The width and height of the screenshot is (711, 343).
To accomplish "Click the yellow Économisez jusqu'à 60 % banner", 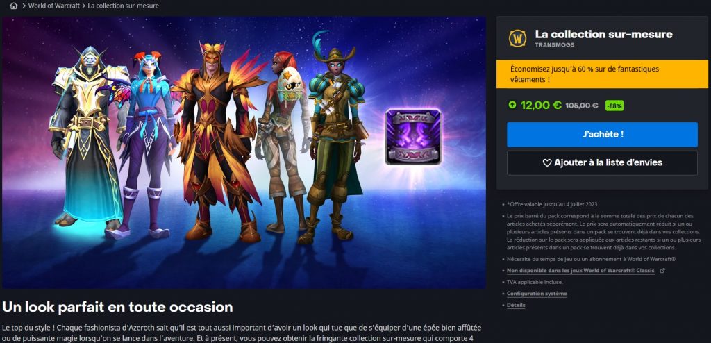I will [602, 74].
